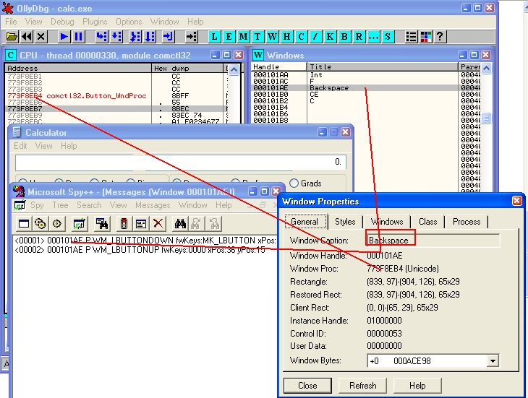528x398 pixels.
Task: Show Breakpoints with B toolbar button
Action: [x=344, y=36]
